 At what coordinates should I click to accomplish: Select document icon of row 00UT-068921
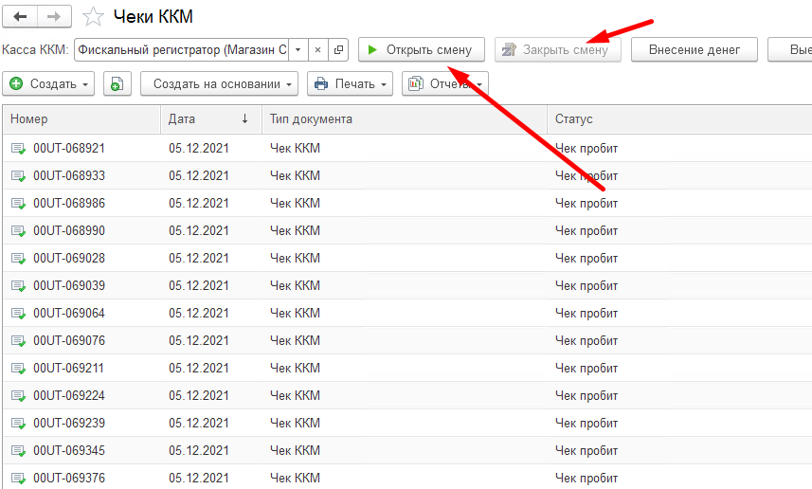pyautogui.click(x=18, y=149)
